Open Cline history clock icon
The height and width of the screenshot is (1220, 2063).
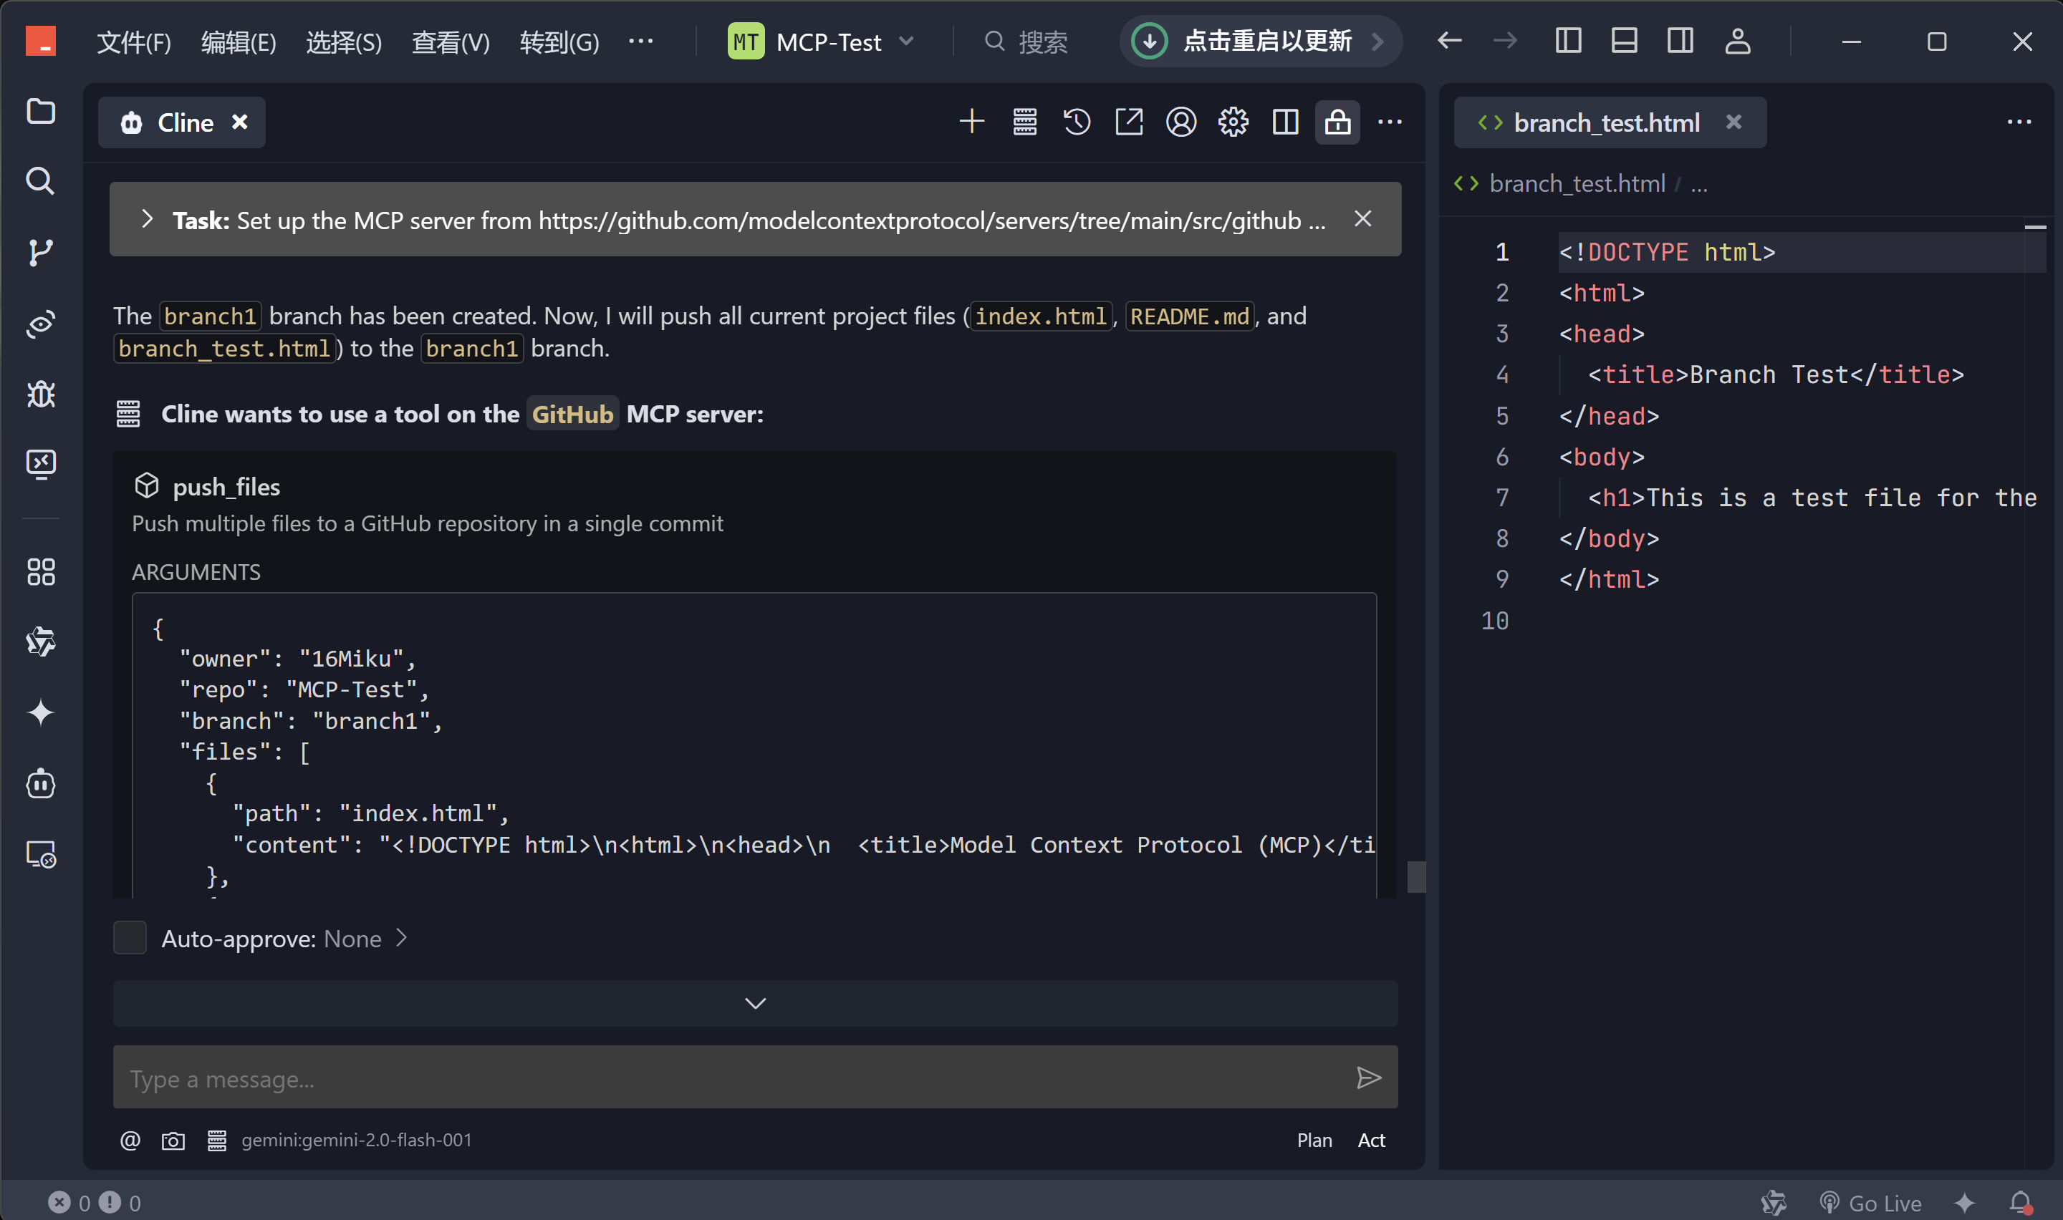coord(1077,122)
